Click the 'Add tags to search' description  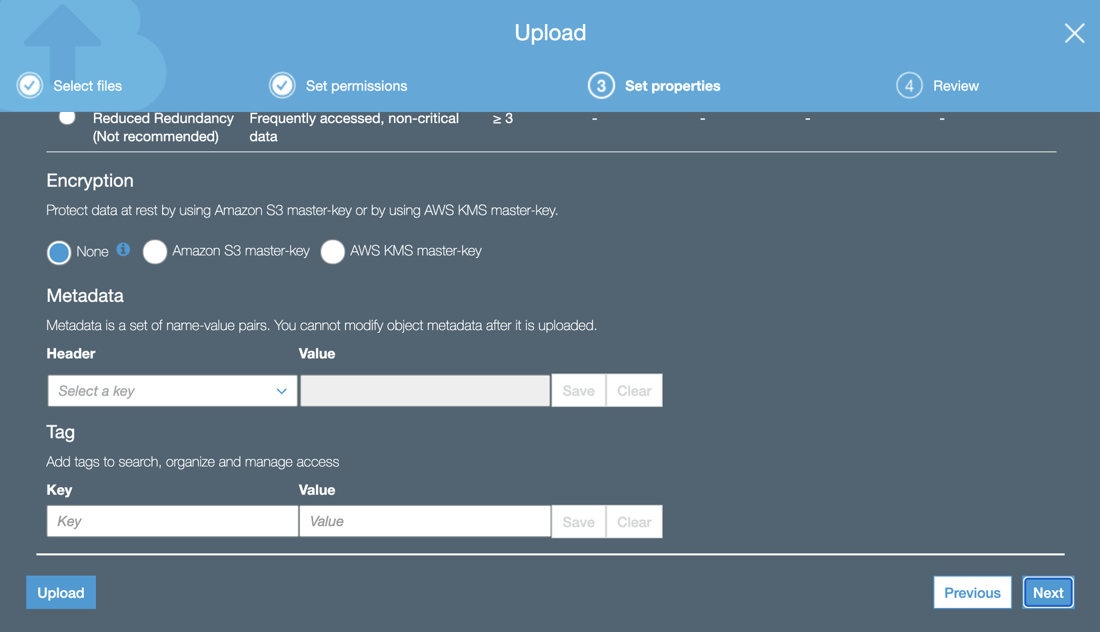point(193,461)
